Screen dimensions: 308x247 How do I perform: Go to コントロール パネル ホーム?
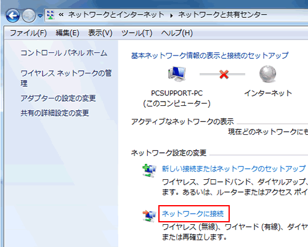click(x=64, y=53)
